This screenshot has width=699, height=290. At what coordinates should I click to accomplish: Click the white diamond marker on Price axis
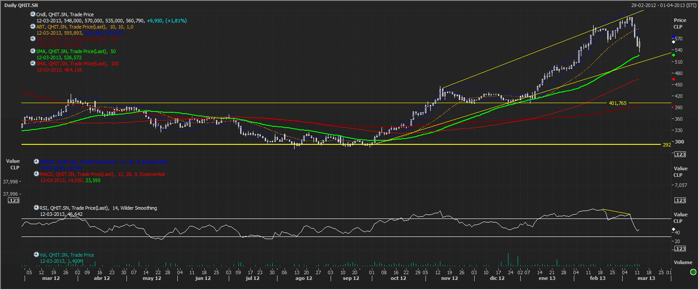click(x=674, y=42)
